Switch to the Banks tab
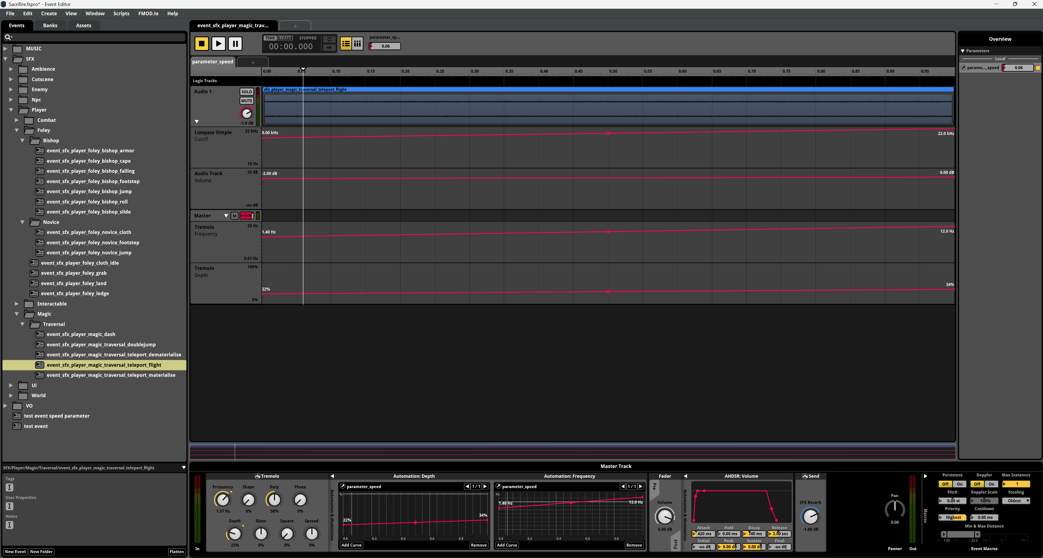 click(50, 26)
